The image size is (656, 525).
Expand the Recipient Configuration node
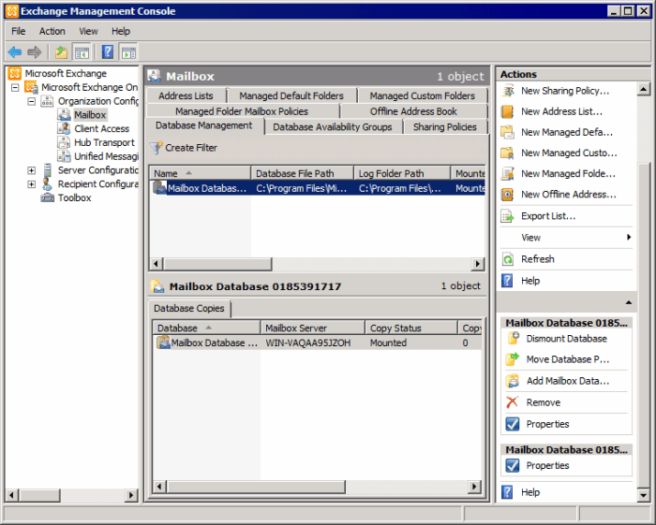click(31, 184)
